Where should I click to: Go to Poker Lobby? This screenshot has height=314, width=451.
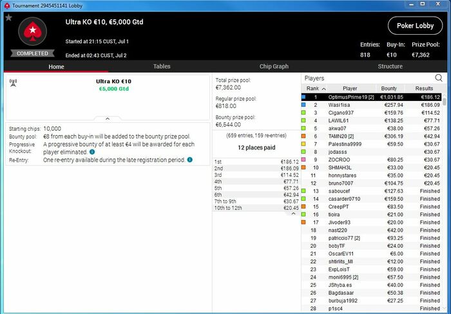(x=415, y=26)
